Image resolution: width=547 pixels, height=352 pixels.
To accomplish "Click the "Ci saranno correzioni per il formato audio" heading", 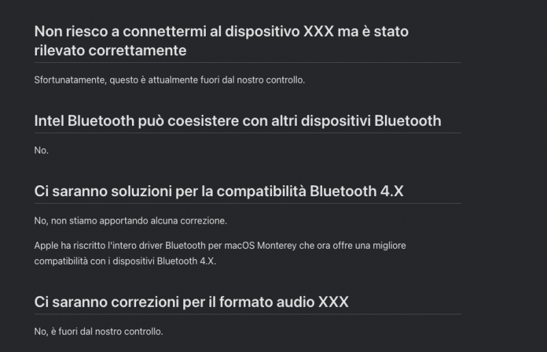I will [191, 301].
